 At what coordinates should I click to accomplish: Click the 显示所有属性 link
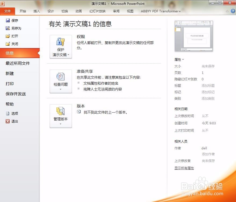(x=184, y=168)
